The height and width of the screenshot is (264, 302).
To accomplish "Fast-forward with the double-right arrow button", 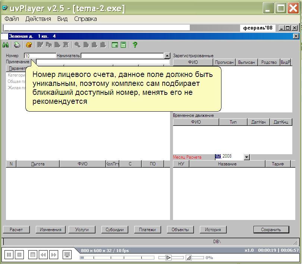I will (54, 255).
